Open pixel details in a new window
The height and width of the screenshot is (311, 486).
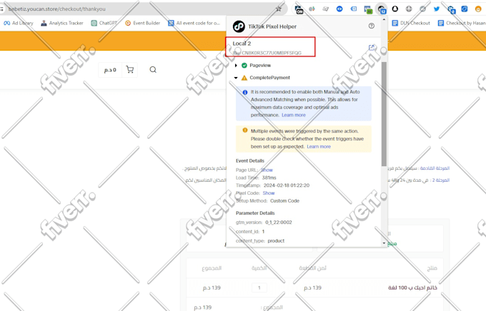coord(372,48)
